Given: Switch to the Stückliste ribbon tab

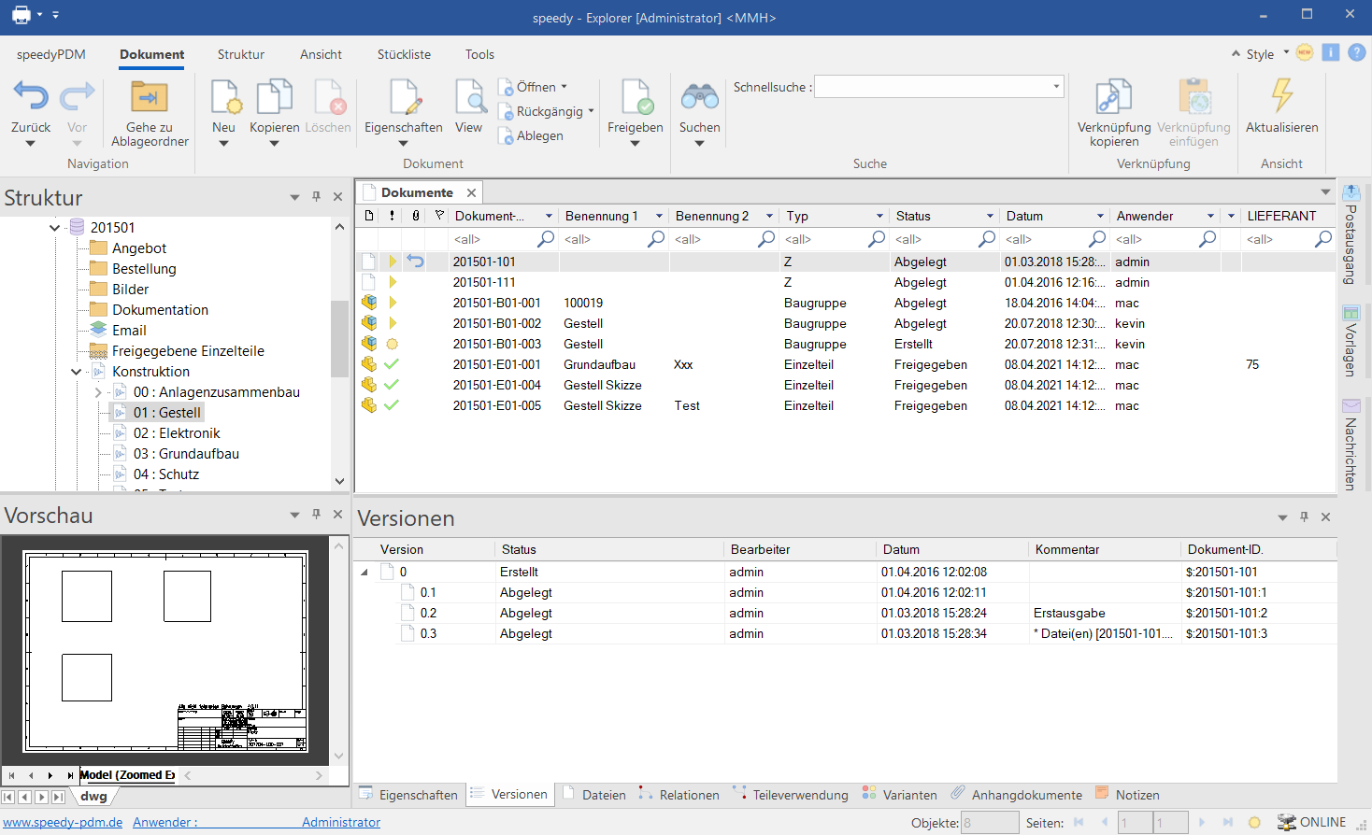Looking at the screenshot, I should point(404,54).
